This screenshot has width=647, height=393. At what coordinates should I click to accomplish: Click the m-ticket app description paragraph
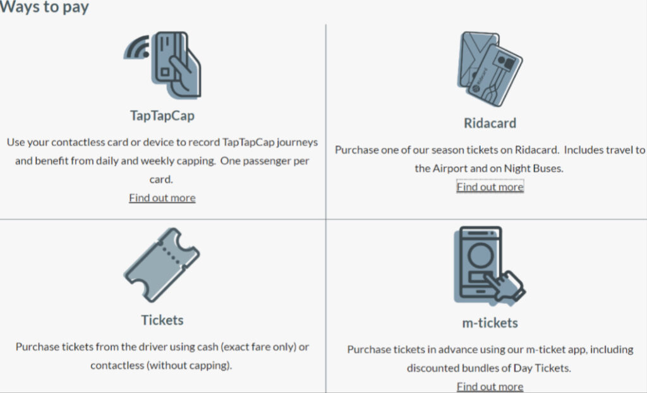(x=490, y=358)
